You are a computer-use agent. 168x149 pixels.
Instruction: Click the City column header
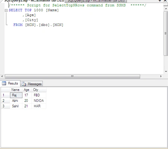39,90
